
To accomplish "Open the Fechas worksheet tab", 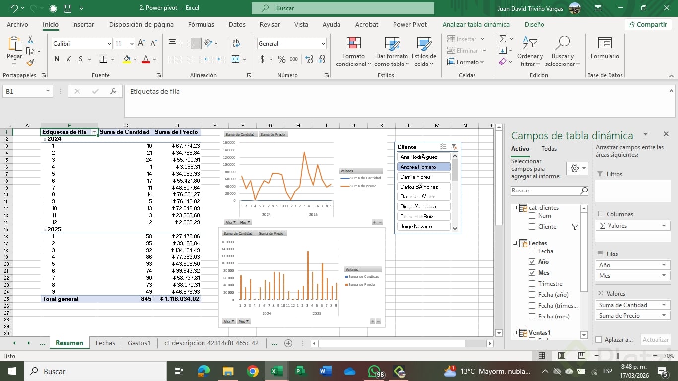I will 105,343.
